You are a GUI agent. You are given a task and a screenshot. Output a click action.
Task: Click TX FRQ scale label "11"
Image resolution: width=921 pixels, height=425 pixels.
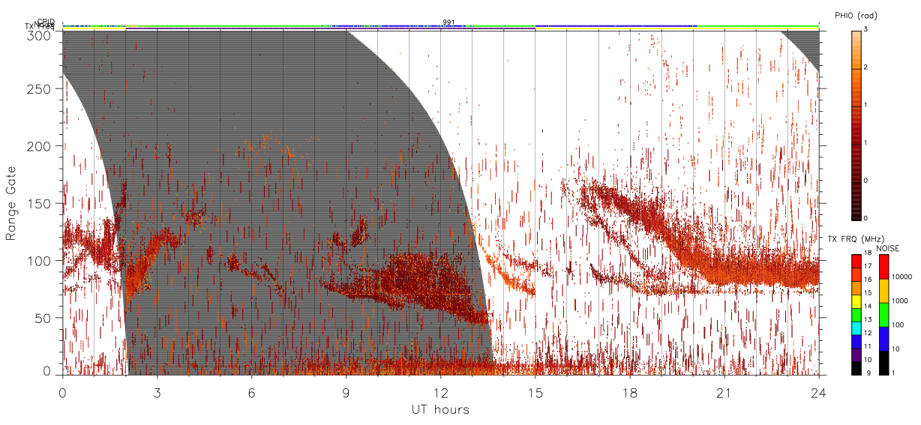click(868, 346)
